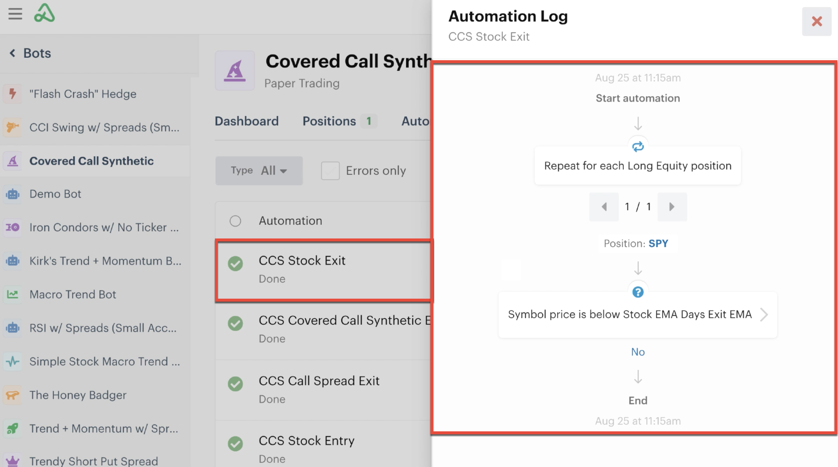Switch to the Dashboard tab
Screen dimensions: 838x467
tap(247, 121)
